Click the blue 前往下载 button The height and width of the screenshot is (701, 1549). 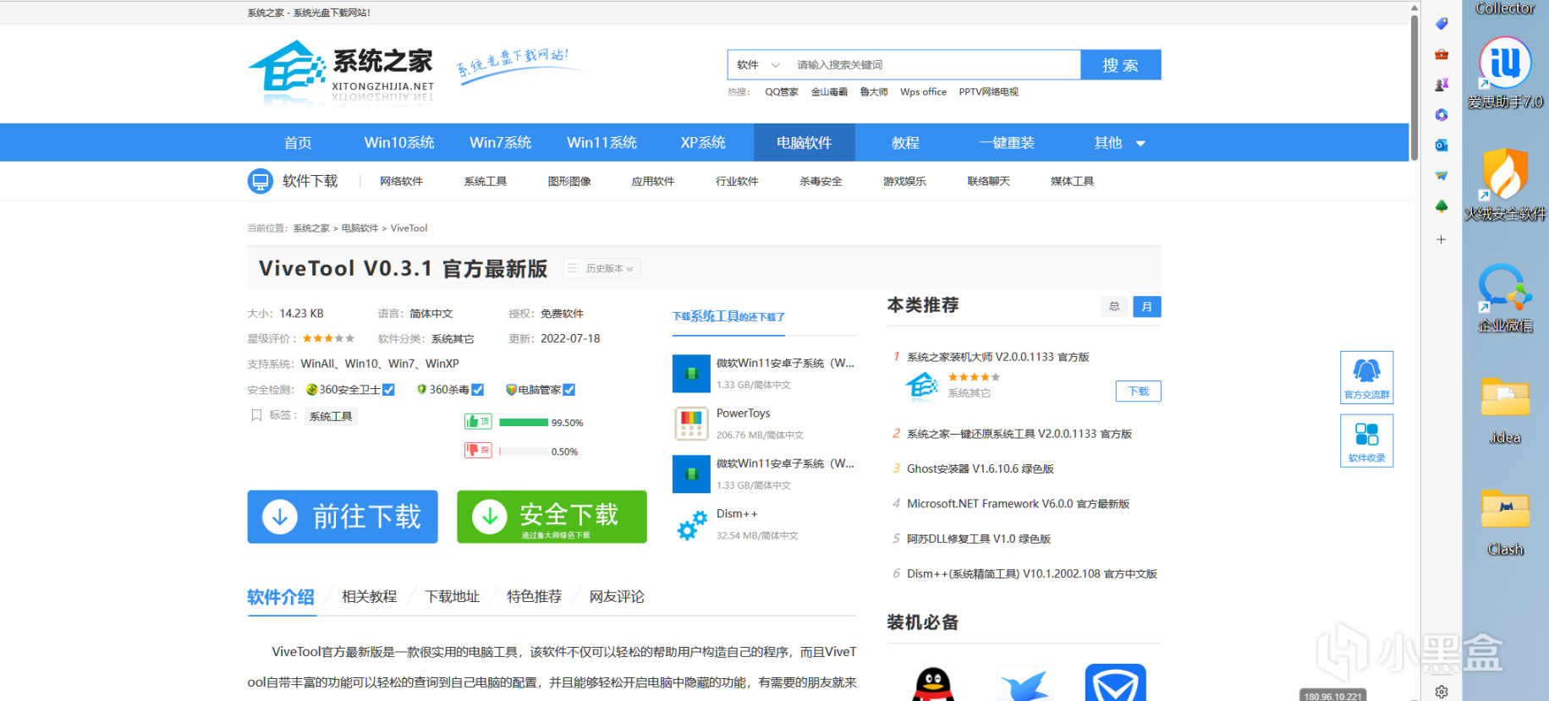343,517
